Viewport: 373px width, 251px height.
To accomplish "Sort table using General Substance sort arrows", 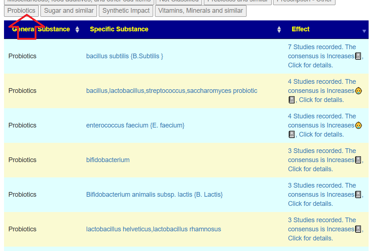I will (x=77, y=30).
